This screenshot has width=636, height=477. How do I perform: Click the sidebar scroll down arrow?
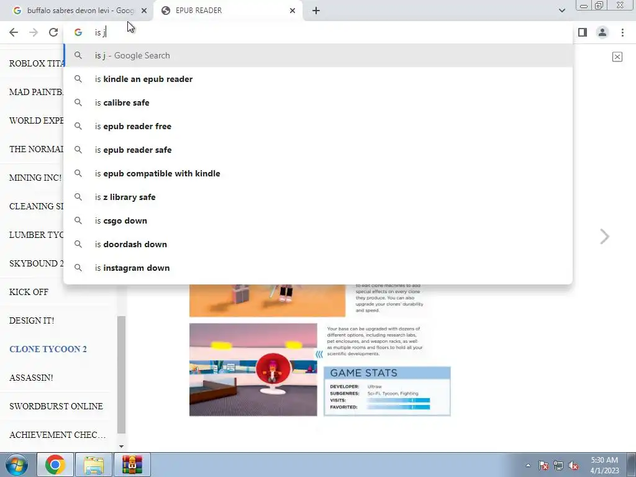click(x=121, y=447)
